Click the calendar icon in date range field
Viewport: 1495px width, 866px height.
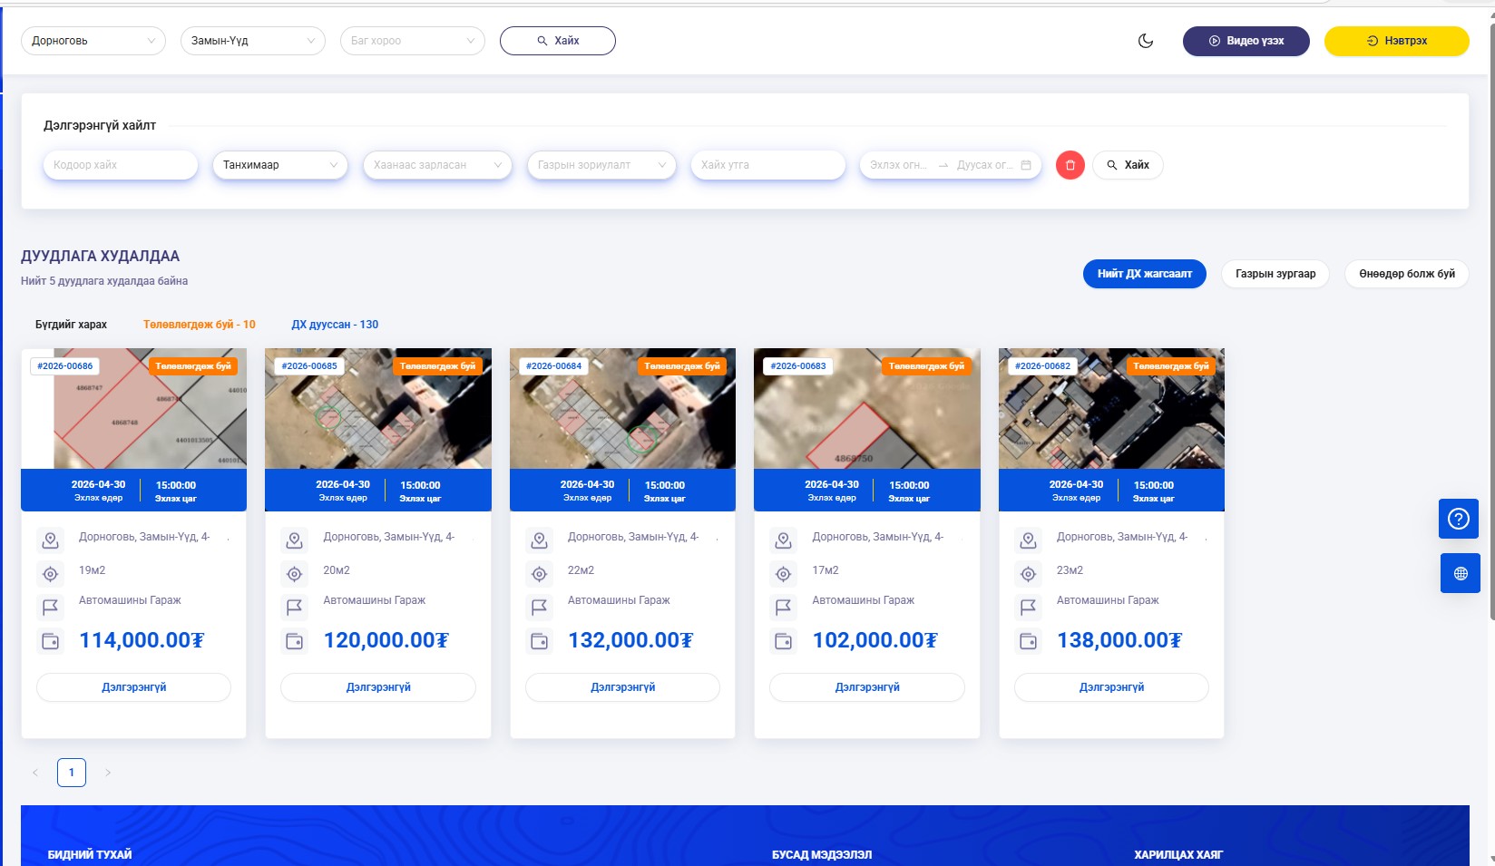tap(1026, 165)
